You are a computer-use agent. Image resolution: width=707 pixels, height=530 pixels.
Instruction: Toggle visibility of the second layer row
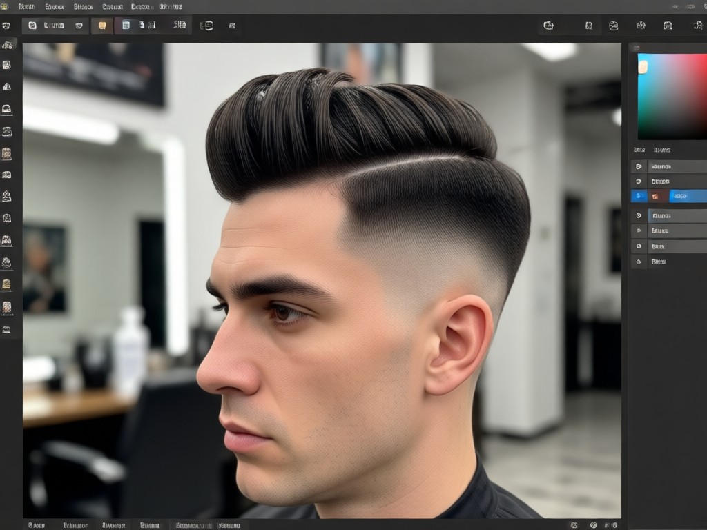(639, 181)
